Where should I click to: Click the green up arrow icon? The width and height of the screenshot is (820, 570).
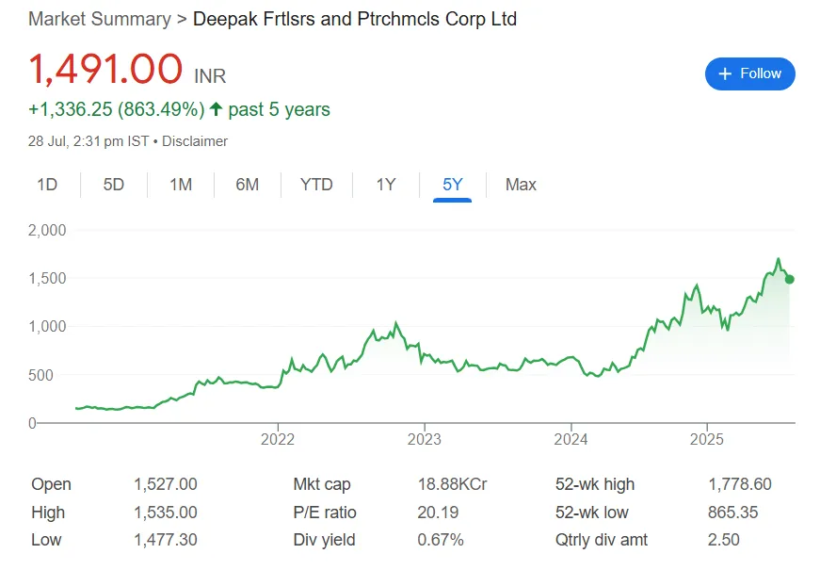click(x=216, y=109)
